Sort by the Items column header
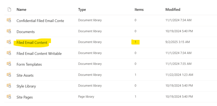 click(139, 9)
